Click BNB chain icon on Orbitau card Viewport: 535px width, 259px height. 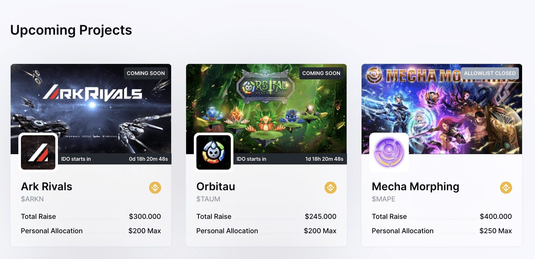[331, 188]
